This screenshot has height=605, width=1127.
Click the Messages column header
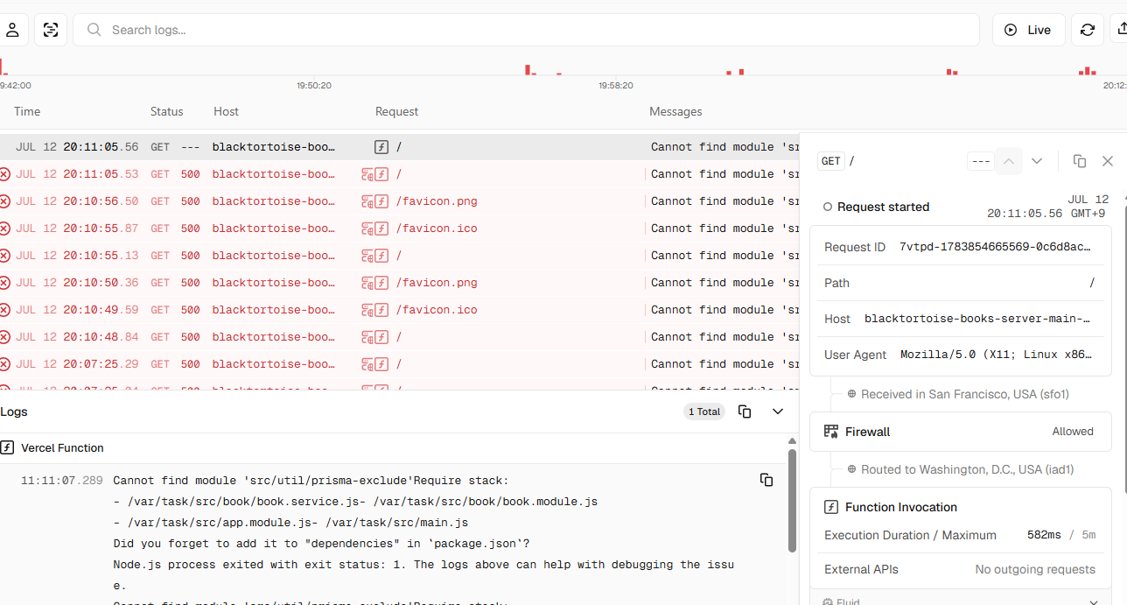click(675, 111)
